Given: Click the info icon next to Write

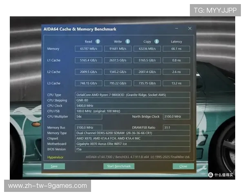Looking at the screenshot, I should coord(128,41).
